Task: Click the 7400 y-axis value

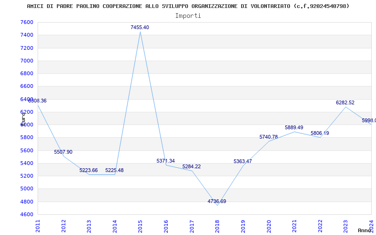Action: pos(27,35)
